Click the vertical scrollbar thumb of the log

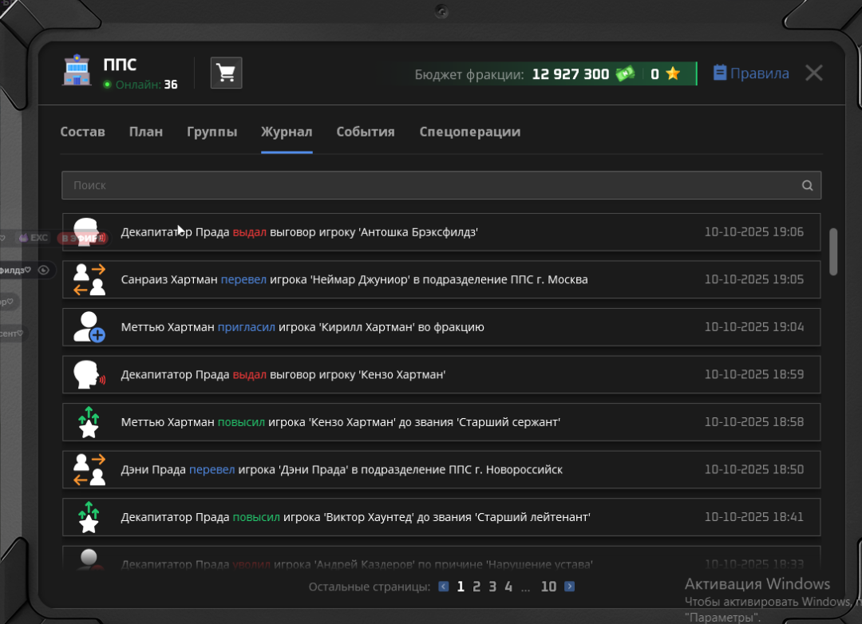point(834,251)
